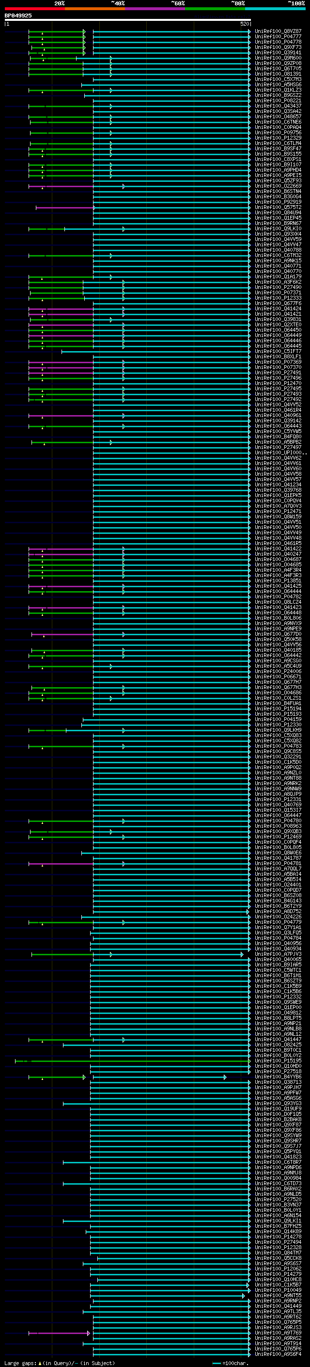Image resolution: width=310 pixels, height=1367 pixels.
Task: Click label UniRef100_Q5ZF93
Action: (x=278, y=180)
